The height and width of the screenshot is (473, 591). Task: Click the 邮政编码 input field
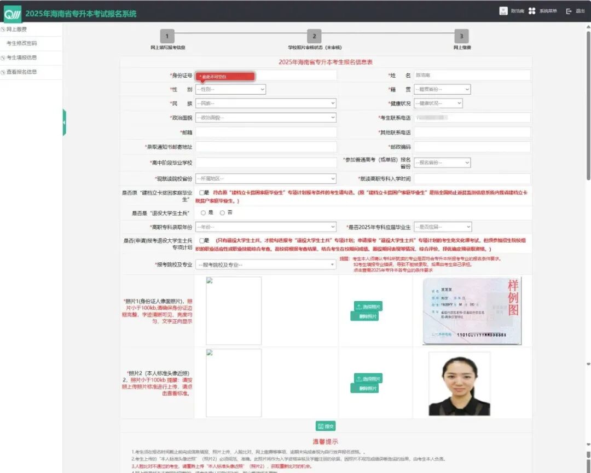click(472, 147)
